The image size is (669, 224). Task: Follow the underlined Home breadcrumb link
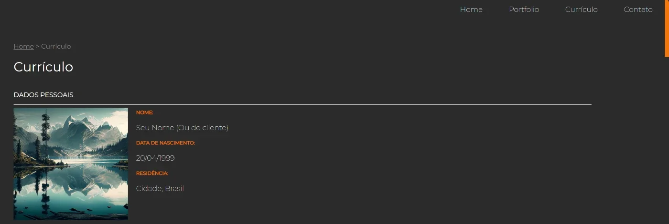click(23, 46)
